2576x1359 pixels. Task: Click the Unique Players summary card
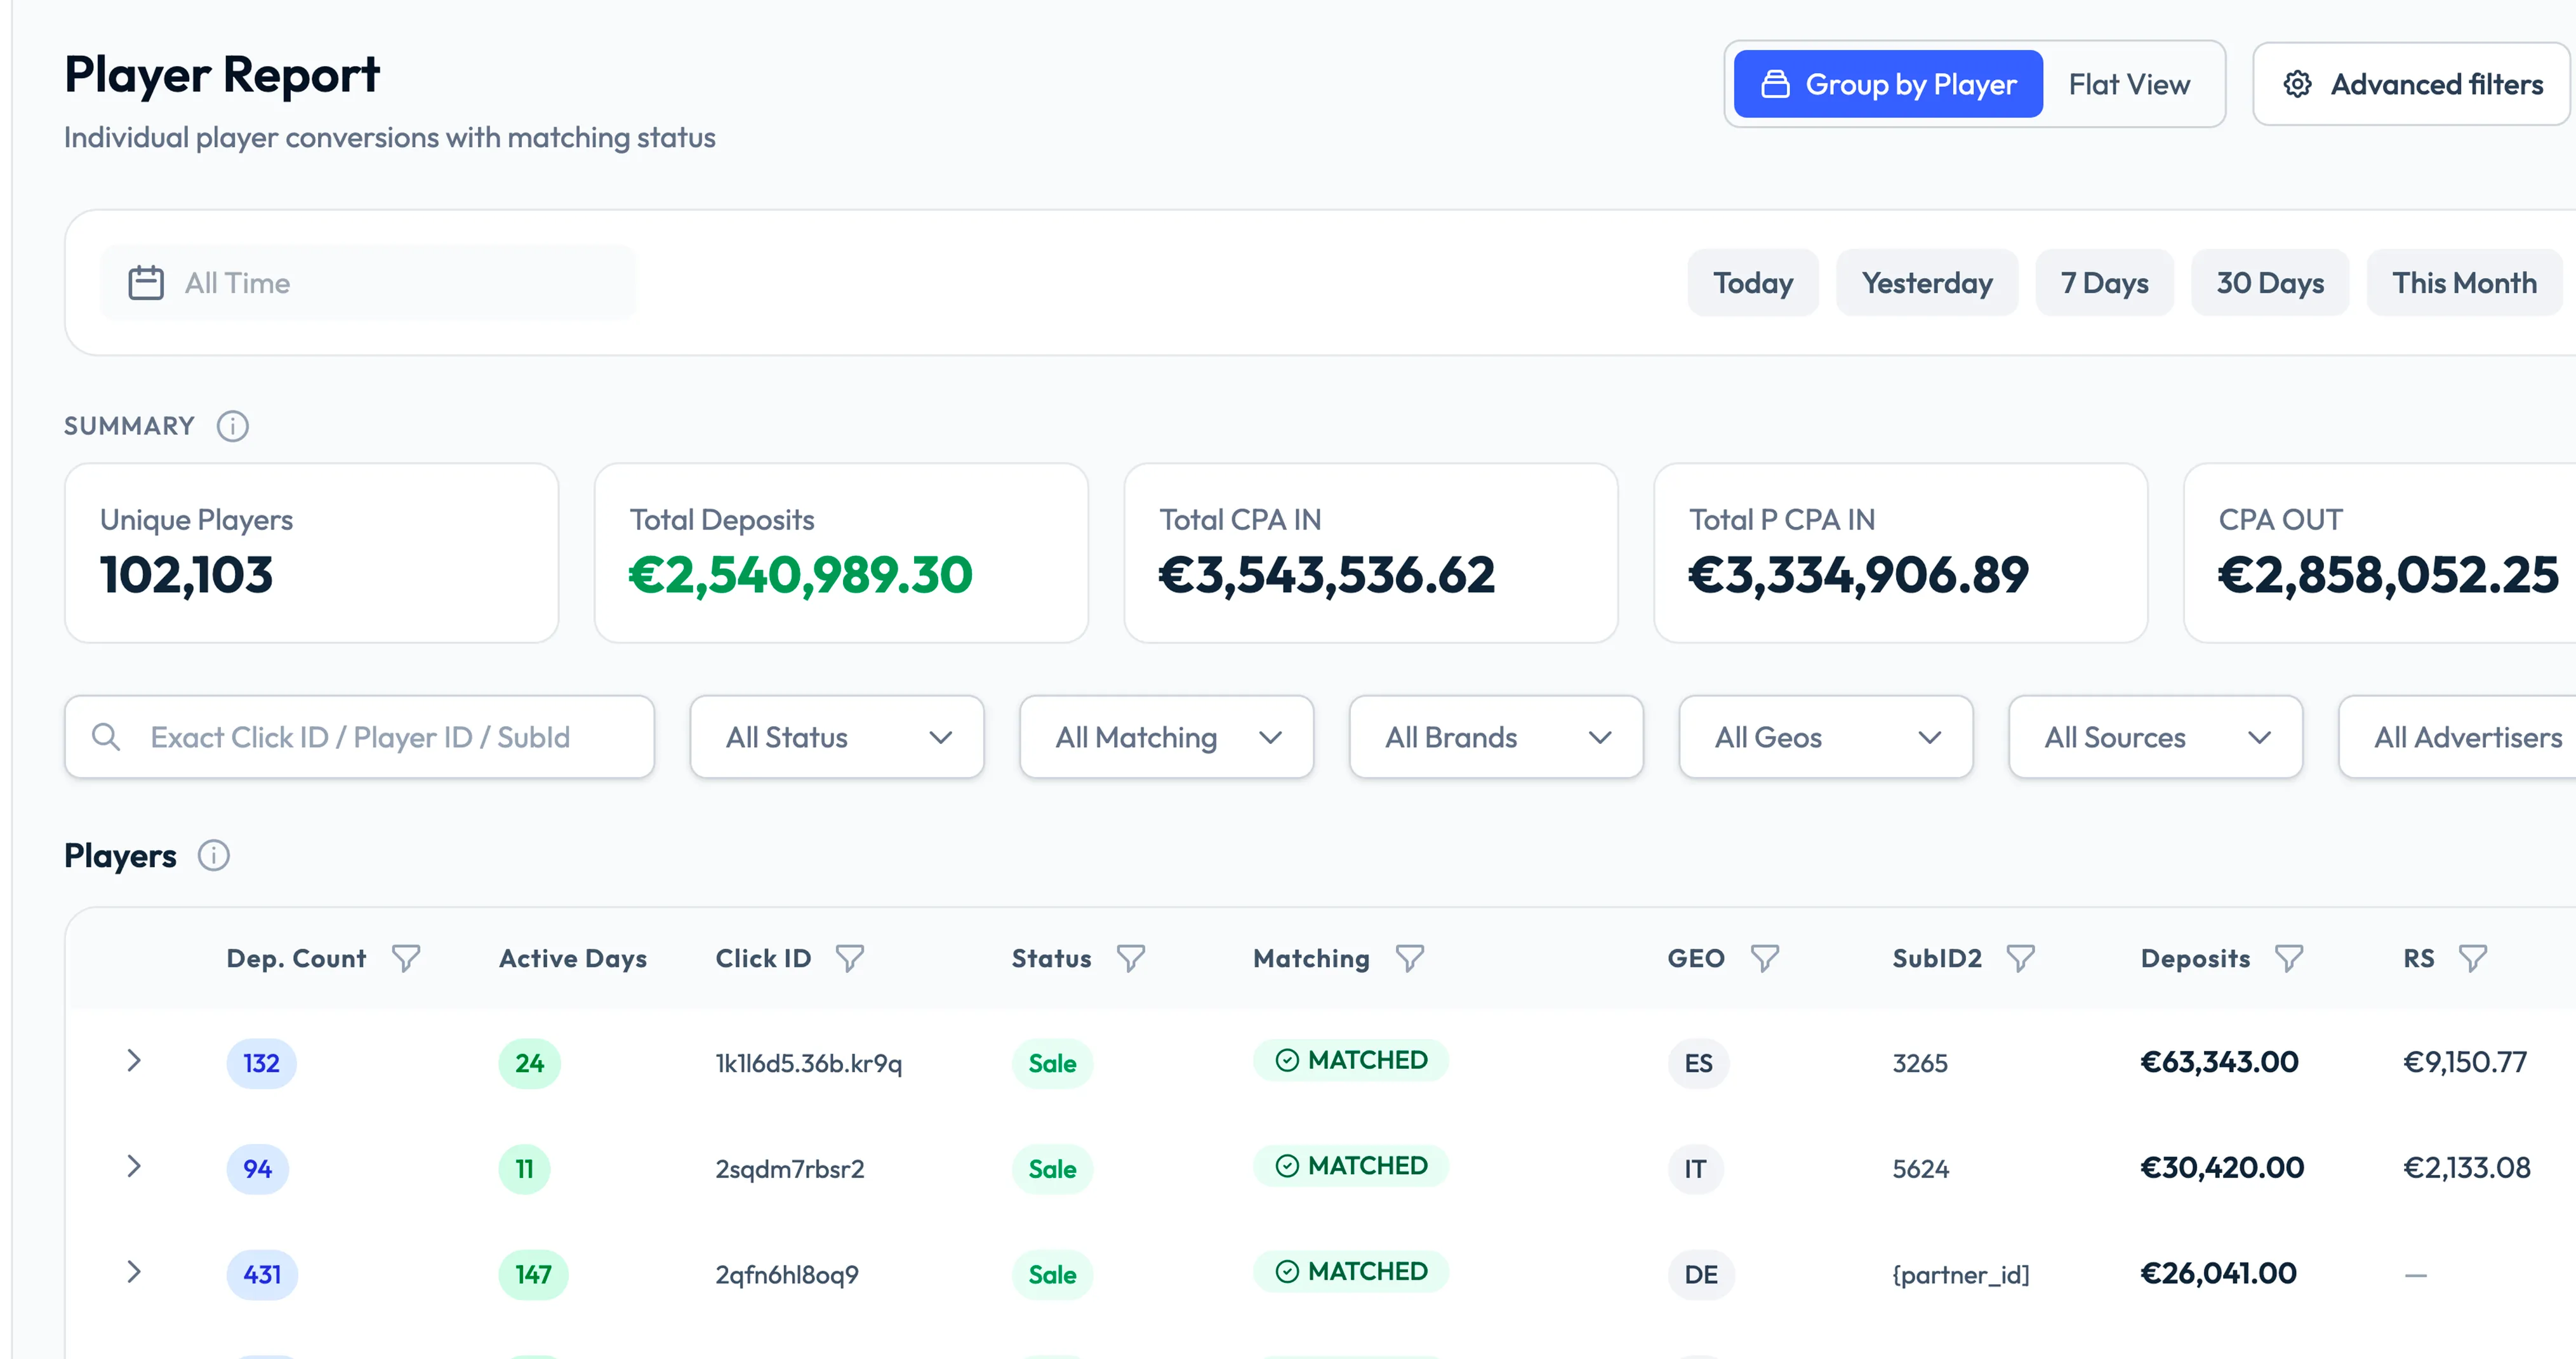(311, 553)
